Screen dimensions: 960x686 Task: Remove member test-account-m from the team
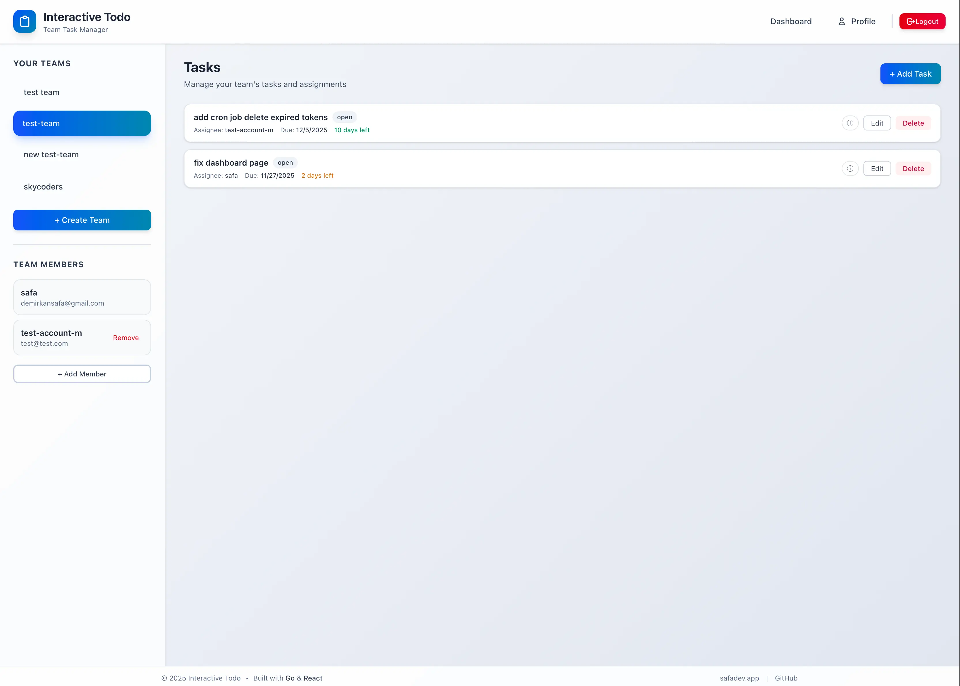tap(125, 338)
